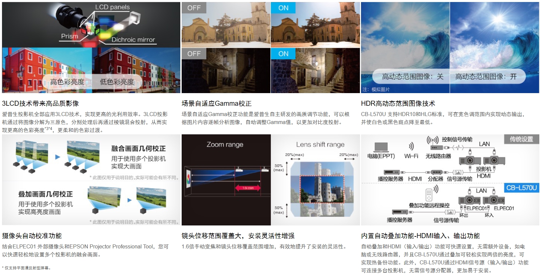541x275 pixels.
Task: Click the Wi-Fi signal icon
Action: pyautogui.click(x=411, y=146)
